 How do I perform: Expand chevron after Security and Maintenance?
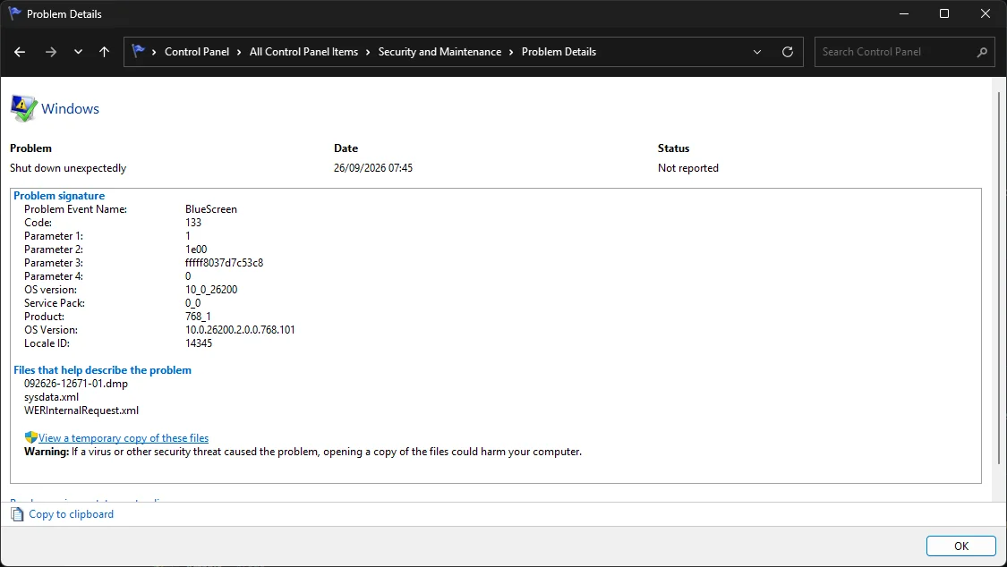[511, 52]
